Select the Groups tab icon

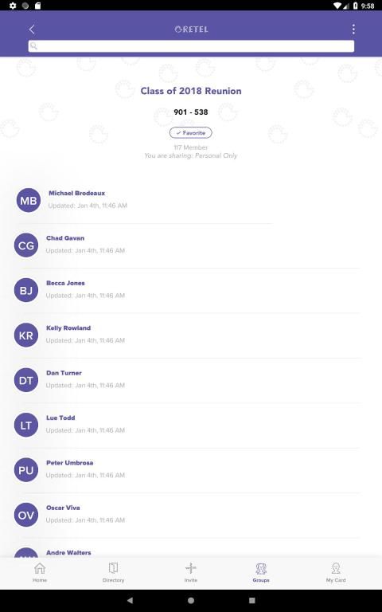261,568
